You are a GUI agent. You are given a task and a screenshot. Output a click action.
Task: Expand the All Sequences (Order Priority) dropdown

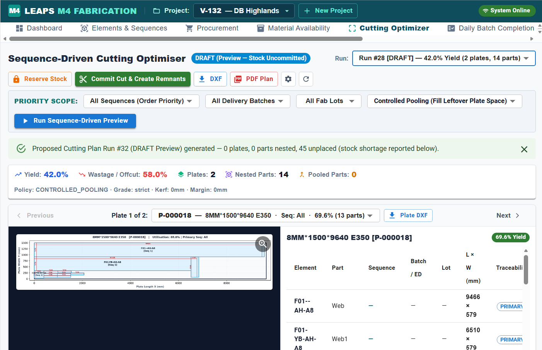click(x=141, y=101)
